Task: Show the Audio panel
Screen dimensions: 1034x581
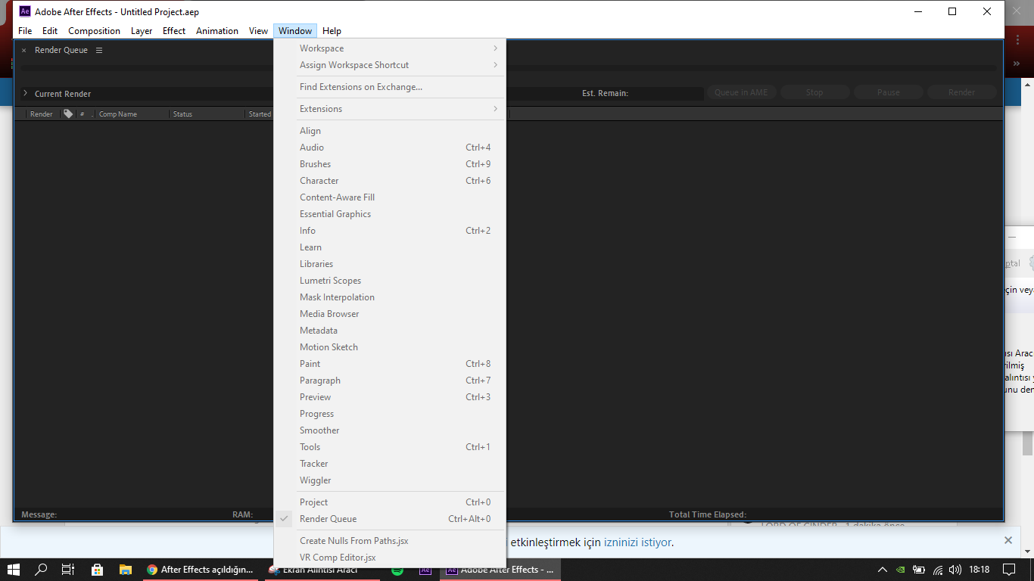Action: coord(390,148)
